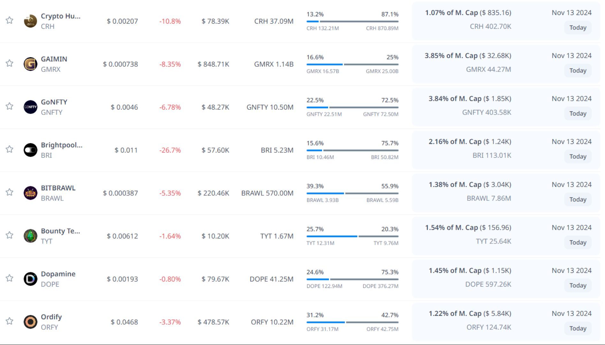Click Today badge in Bounty Temple row
The width and height of the screenshot is (605, 345).
point(578,243)
